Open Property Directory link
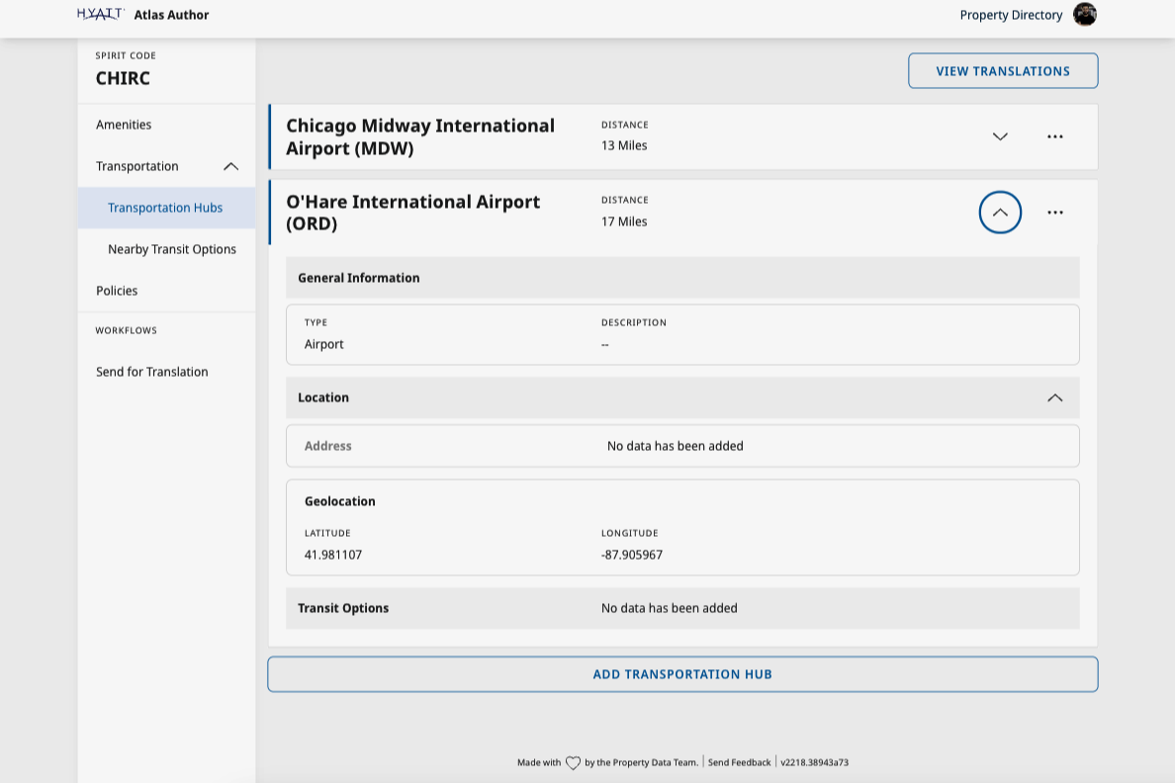Screen dimensions: 1175x783 coord(1011,15)
